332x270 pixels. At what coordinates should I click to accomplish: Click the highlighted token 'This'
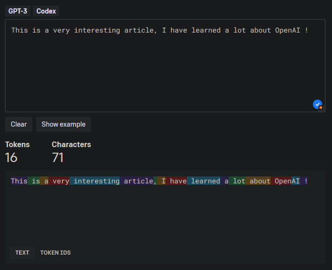[x=19, y=181]
